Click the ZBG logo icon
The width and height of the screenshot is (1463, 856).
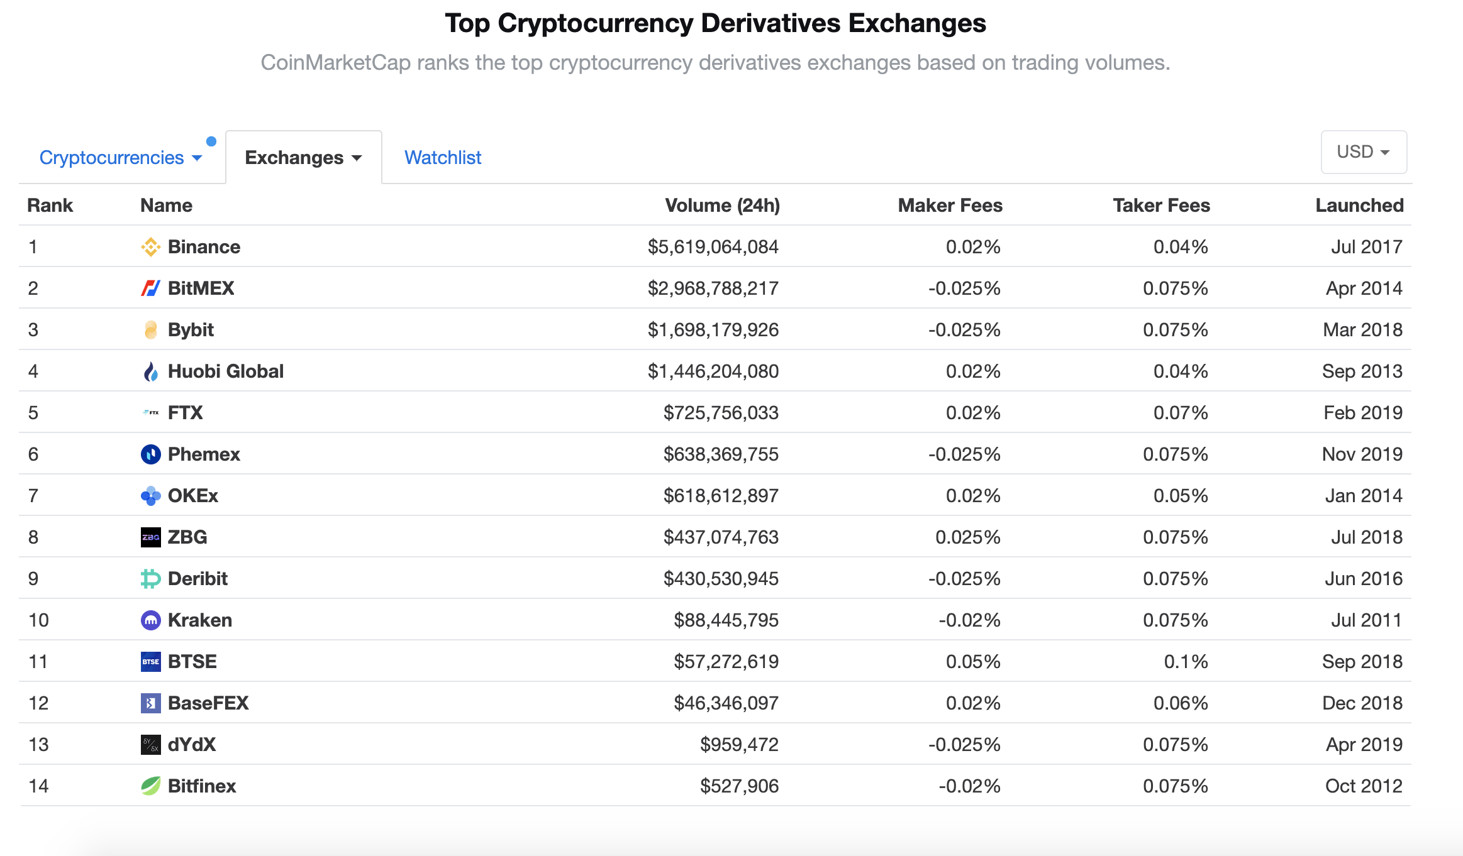[150, 537]
